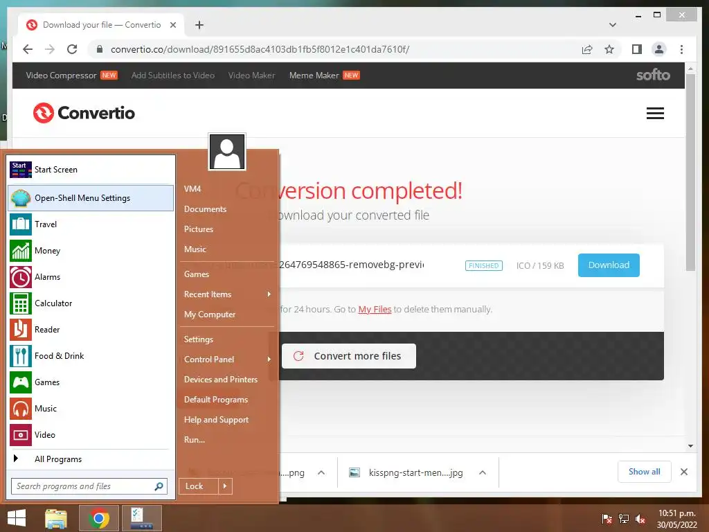Launch the Money app
Screen dimensions: 709x532
[91, 251]
